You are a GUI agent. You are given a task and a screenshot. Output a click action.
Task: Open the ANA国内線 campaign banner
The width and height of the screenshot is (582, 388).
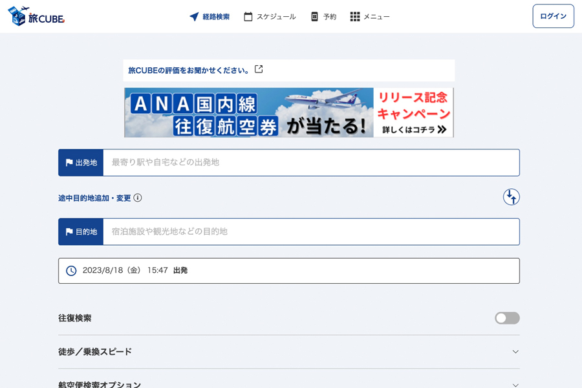tap(289, 113)
